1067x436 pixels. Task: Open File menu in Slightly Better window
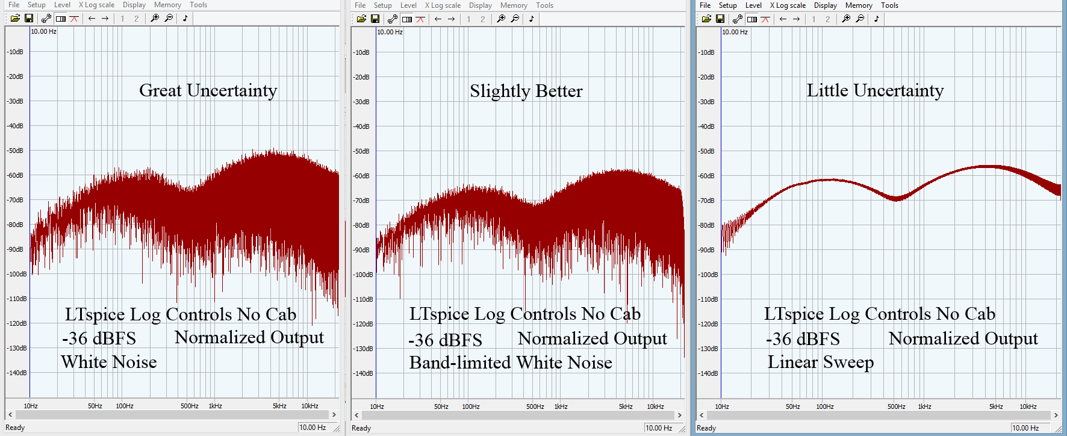(x=360, y=5)
